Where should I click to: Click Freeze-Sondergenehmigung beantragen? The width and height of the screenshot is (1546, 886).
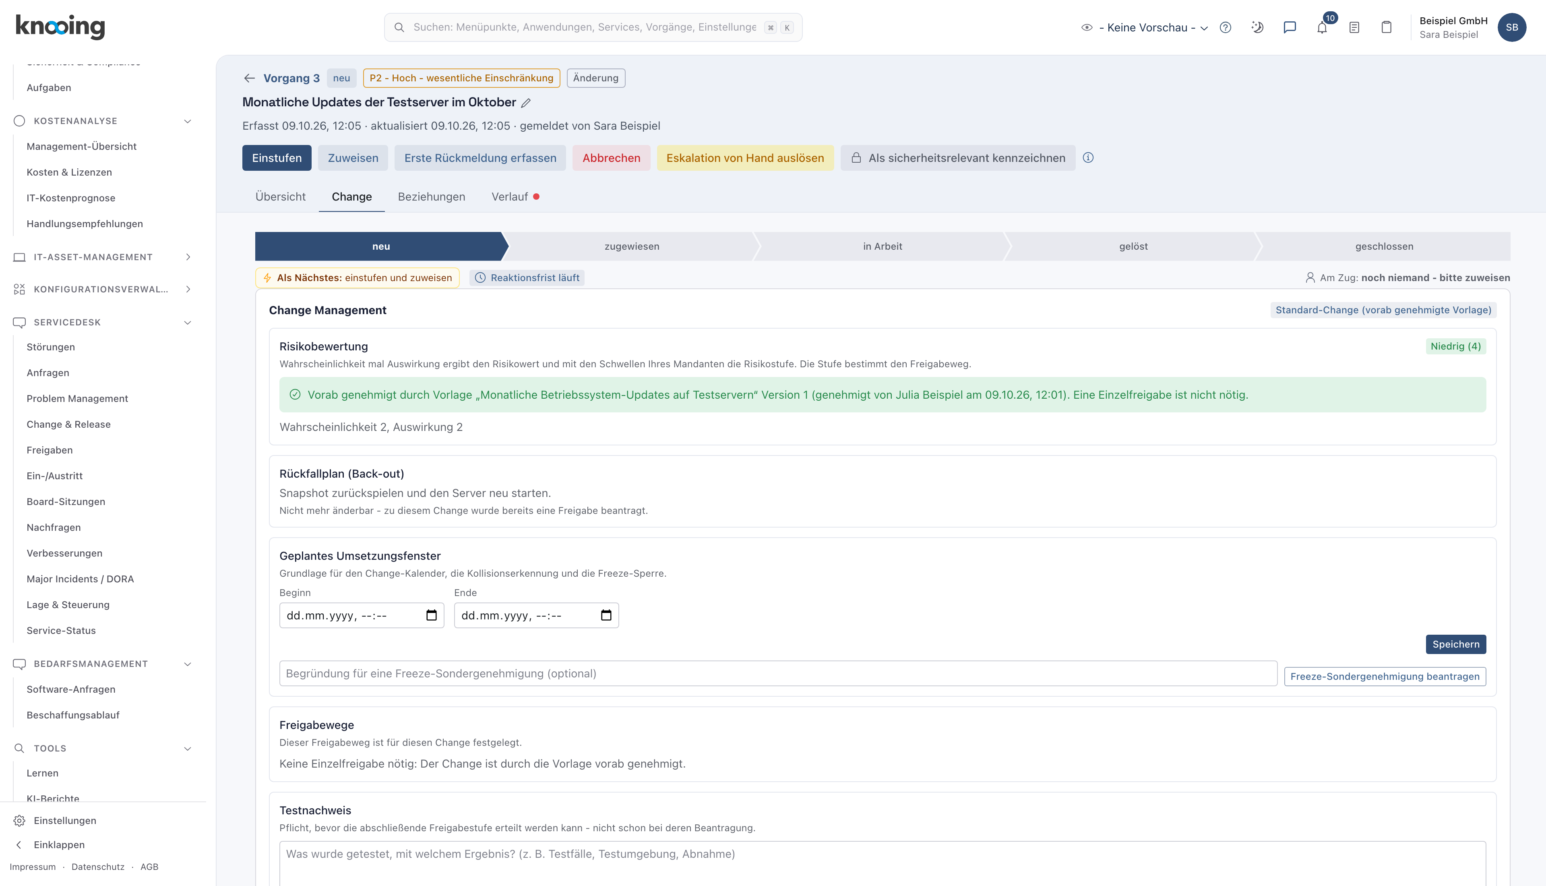[1385, 677]
